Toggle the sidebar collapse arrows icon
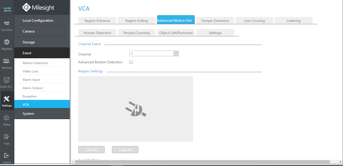 click(7, 9)
